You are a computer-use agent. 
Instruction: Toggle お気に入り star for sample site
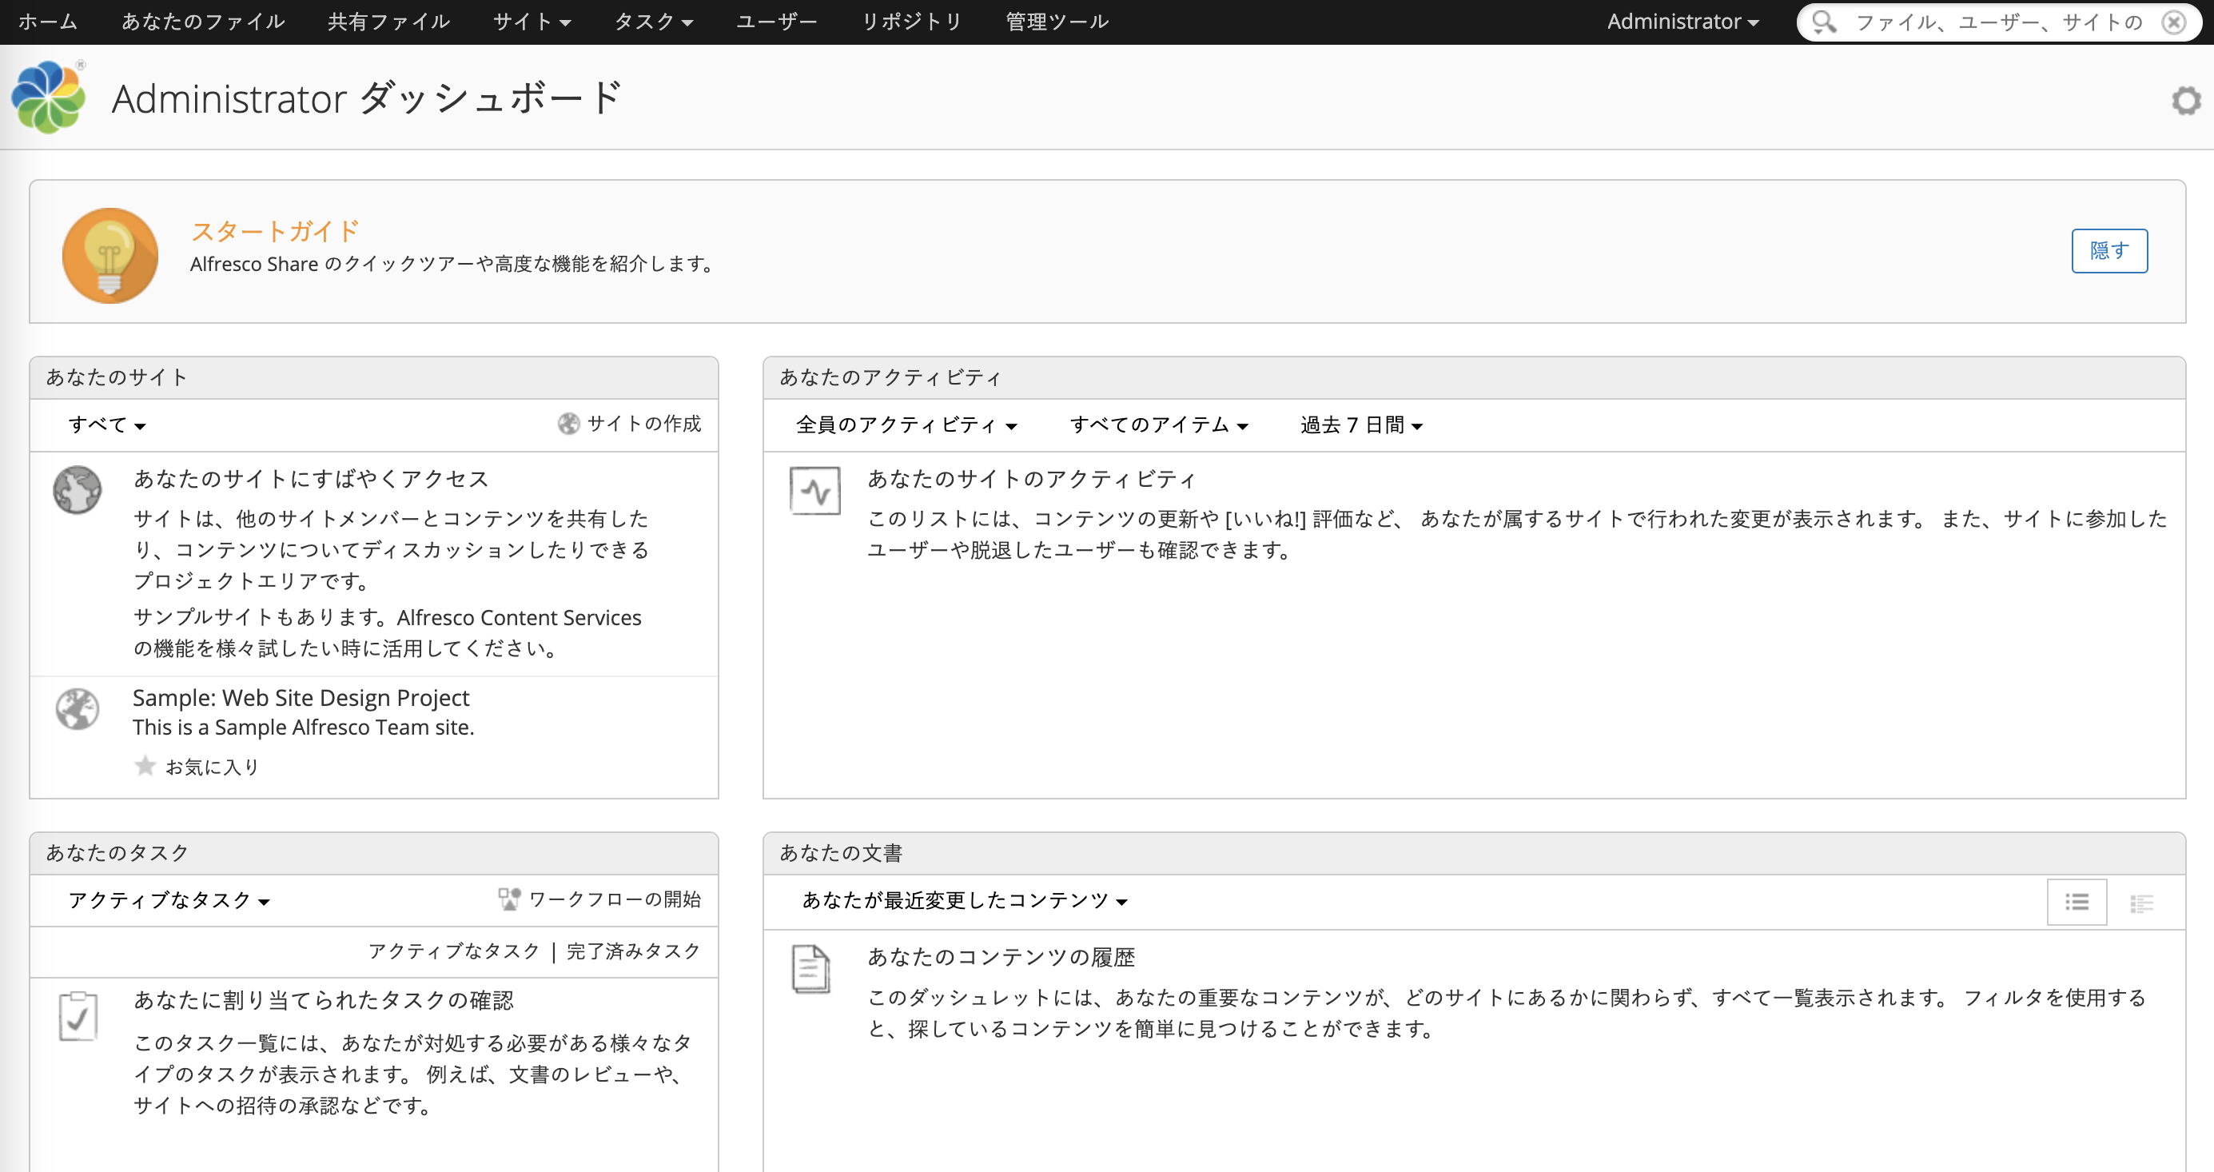145,765
